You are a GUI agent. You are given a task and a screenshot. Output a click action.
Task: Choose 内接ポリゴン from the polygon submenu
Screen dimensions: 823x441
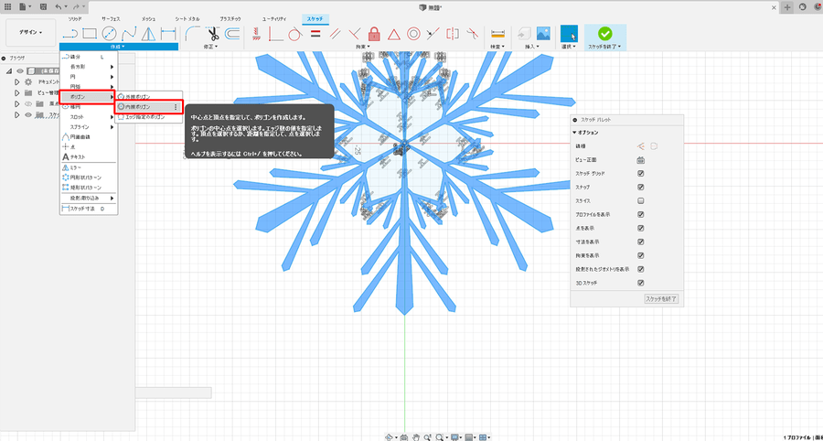[148, 107]
